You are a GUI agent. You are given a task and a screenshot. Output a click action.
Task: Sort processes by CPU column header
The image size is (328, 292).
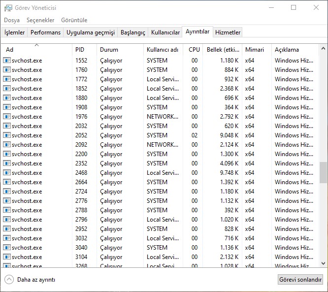(194, 50)
